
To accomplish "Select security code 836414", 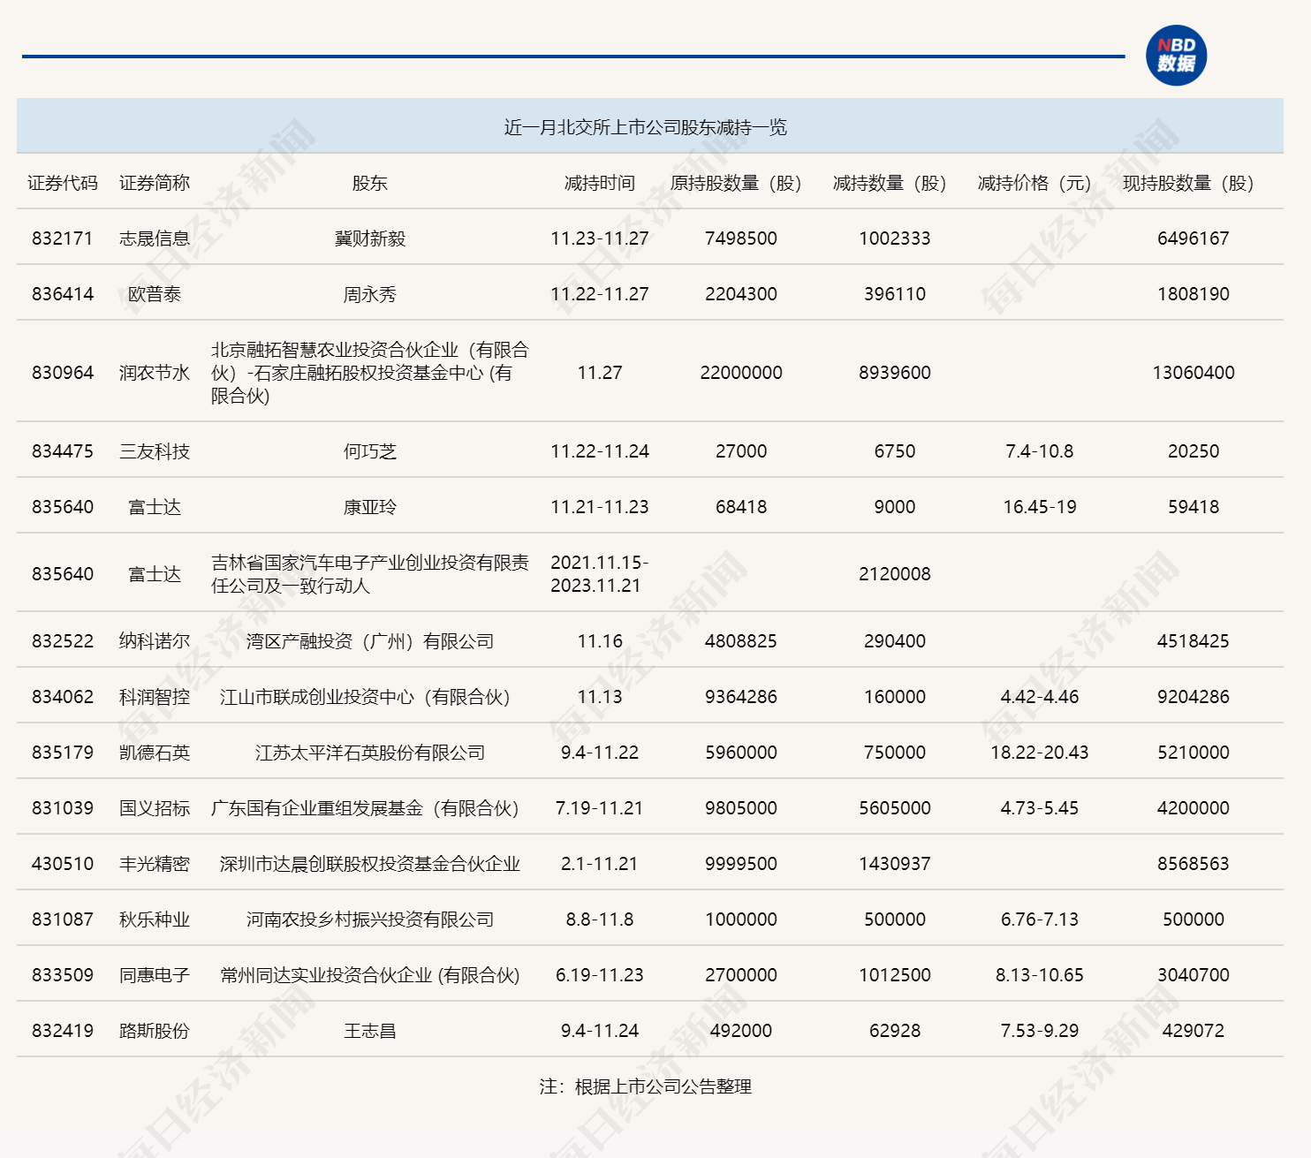I will pos(63,294).
